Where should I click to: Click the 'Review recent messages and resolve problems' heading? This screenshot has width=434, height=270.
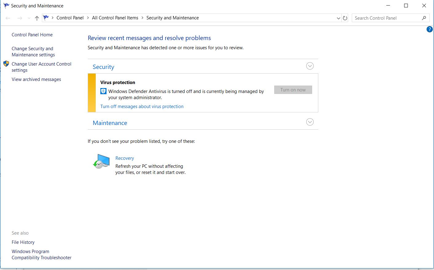pyautogui.click(x=149, y=38)
